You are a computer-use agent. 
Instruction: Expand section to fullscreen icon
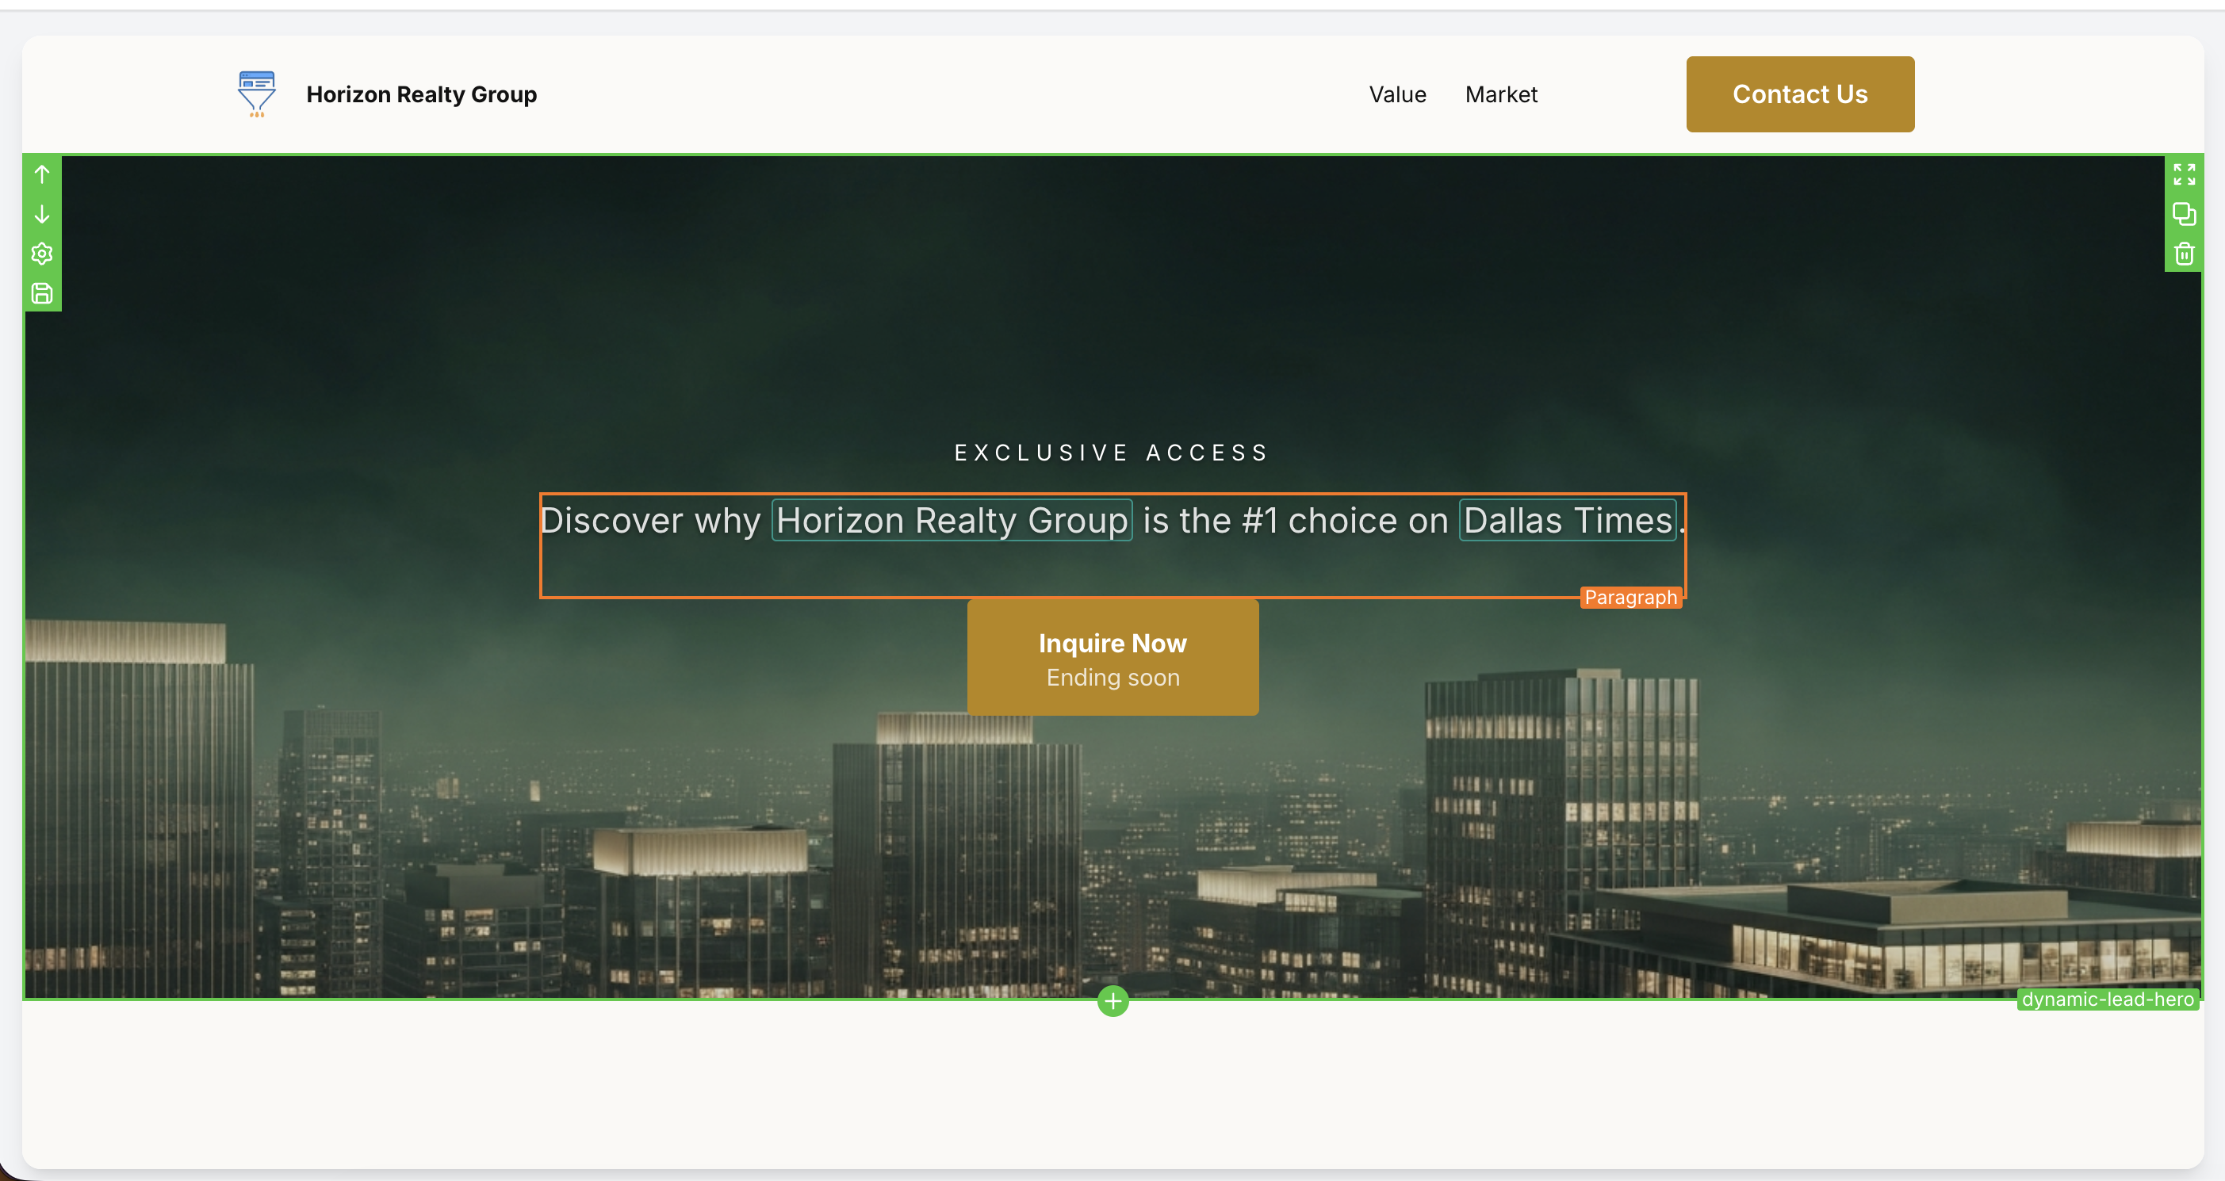tap(2185, 174)
